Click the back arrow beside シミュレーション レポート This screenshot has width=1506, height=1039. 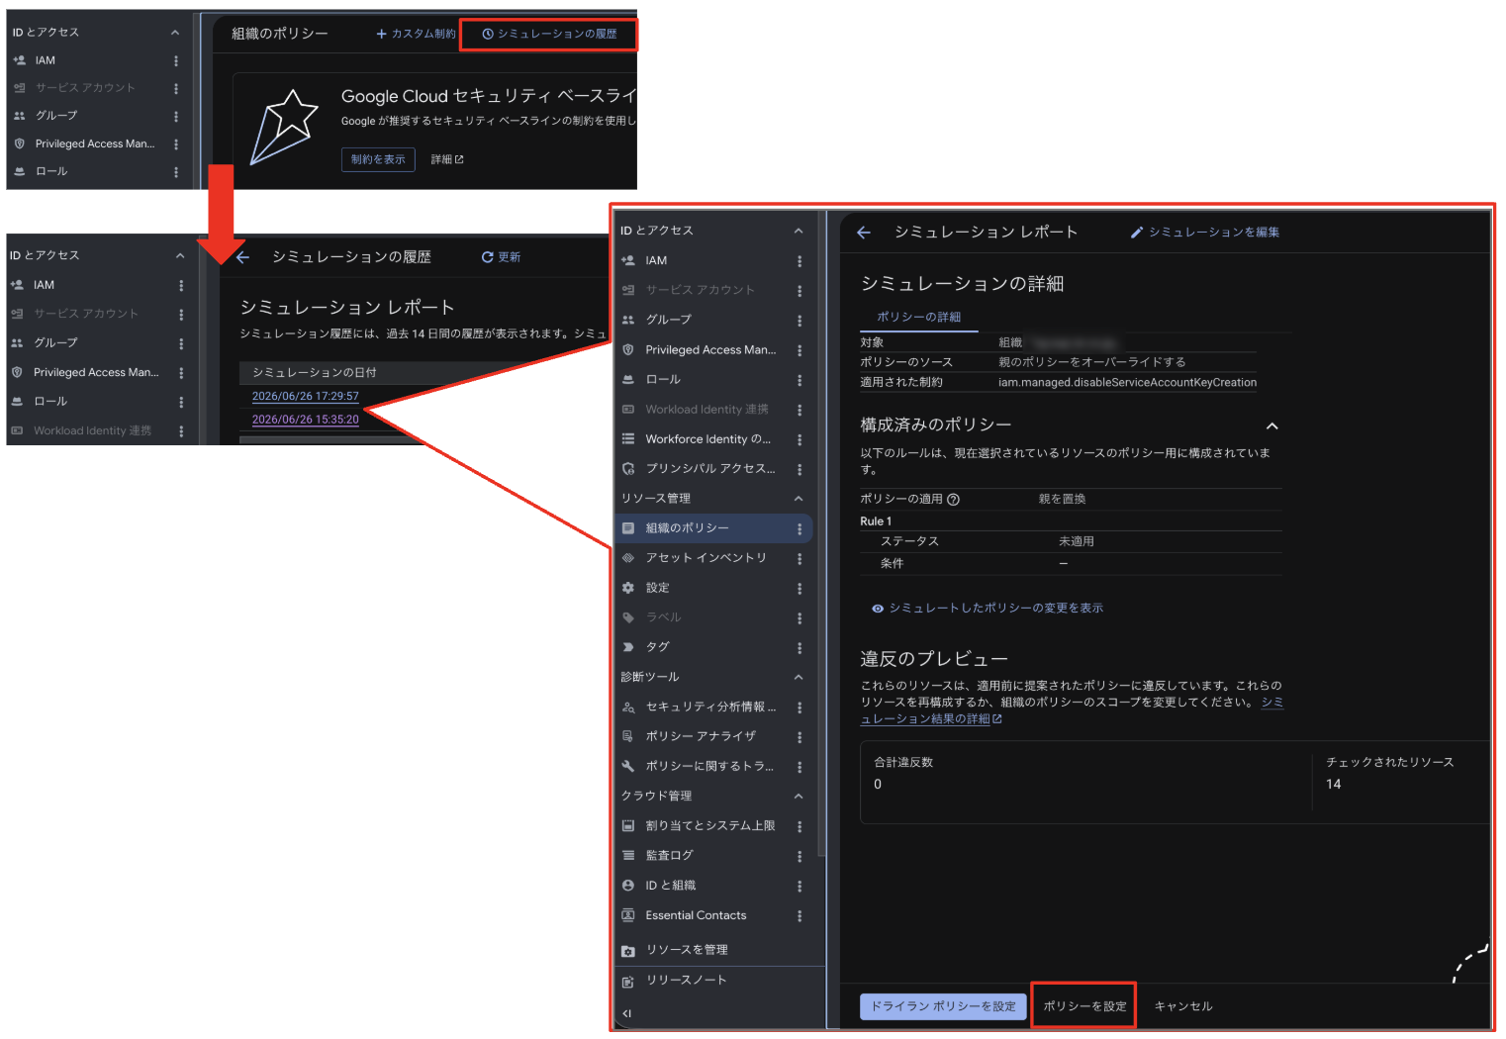tap(864, 233)
